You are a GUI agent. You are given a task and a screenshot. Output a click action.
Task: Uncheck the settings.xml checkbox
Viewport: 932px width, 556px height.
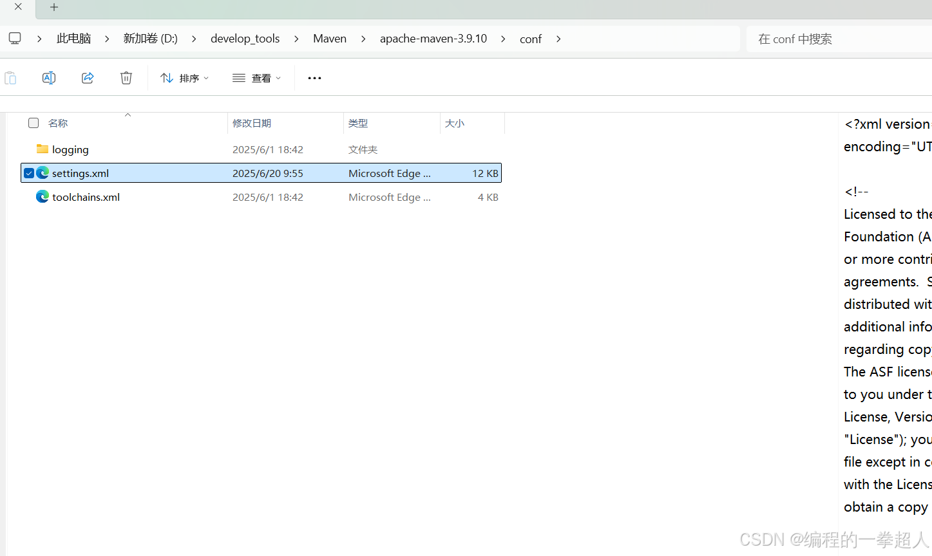[29, 173]
